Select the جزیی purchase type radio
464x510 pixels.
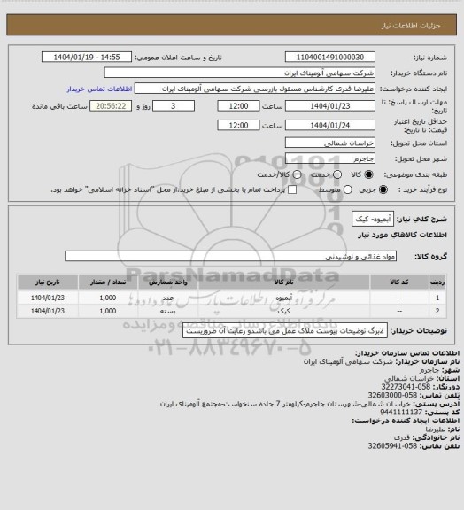[x=384, y=189]
